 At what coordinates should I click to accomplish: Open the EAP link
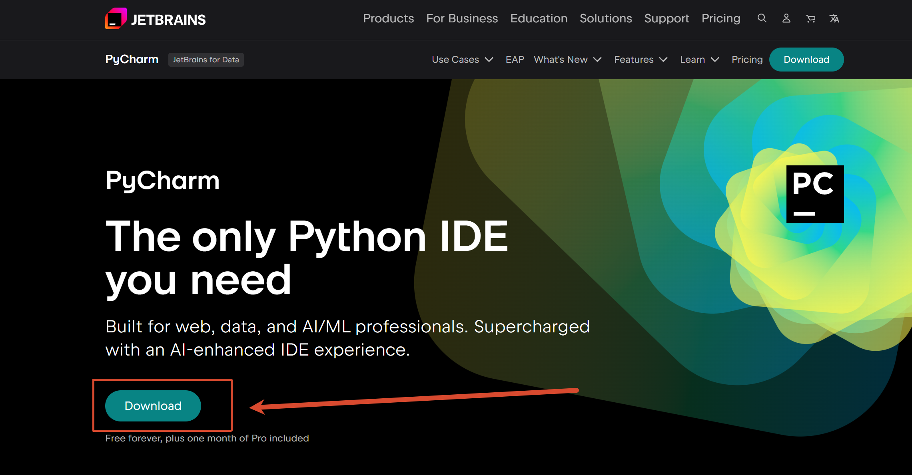point(515,60)
